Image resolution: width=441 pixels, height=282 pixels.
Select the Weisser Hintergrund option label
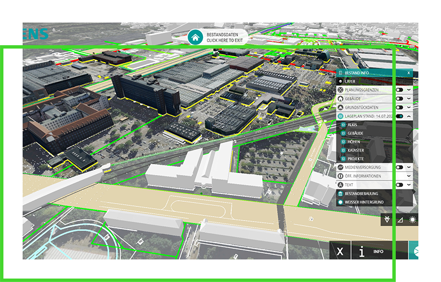(364, 202)
